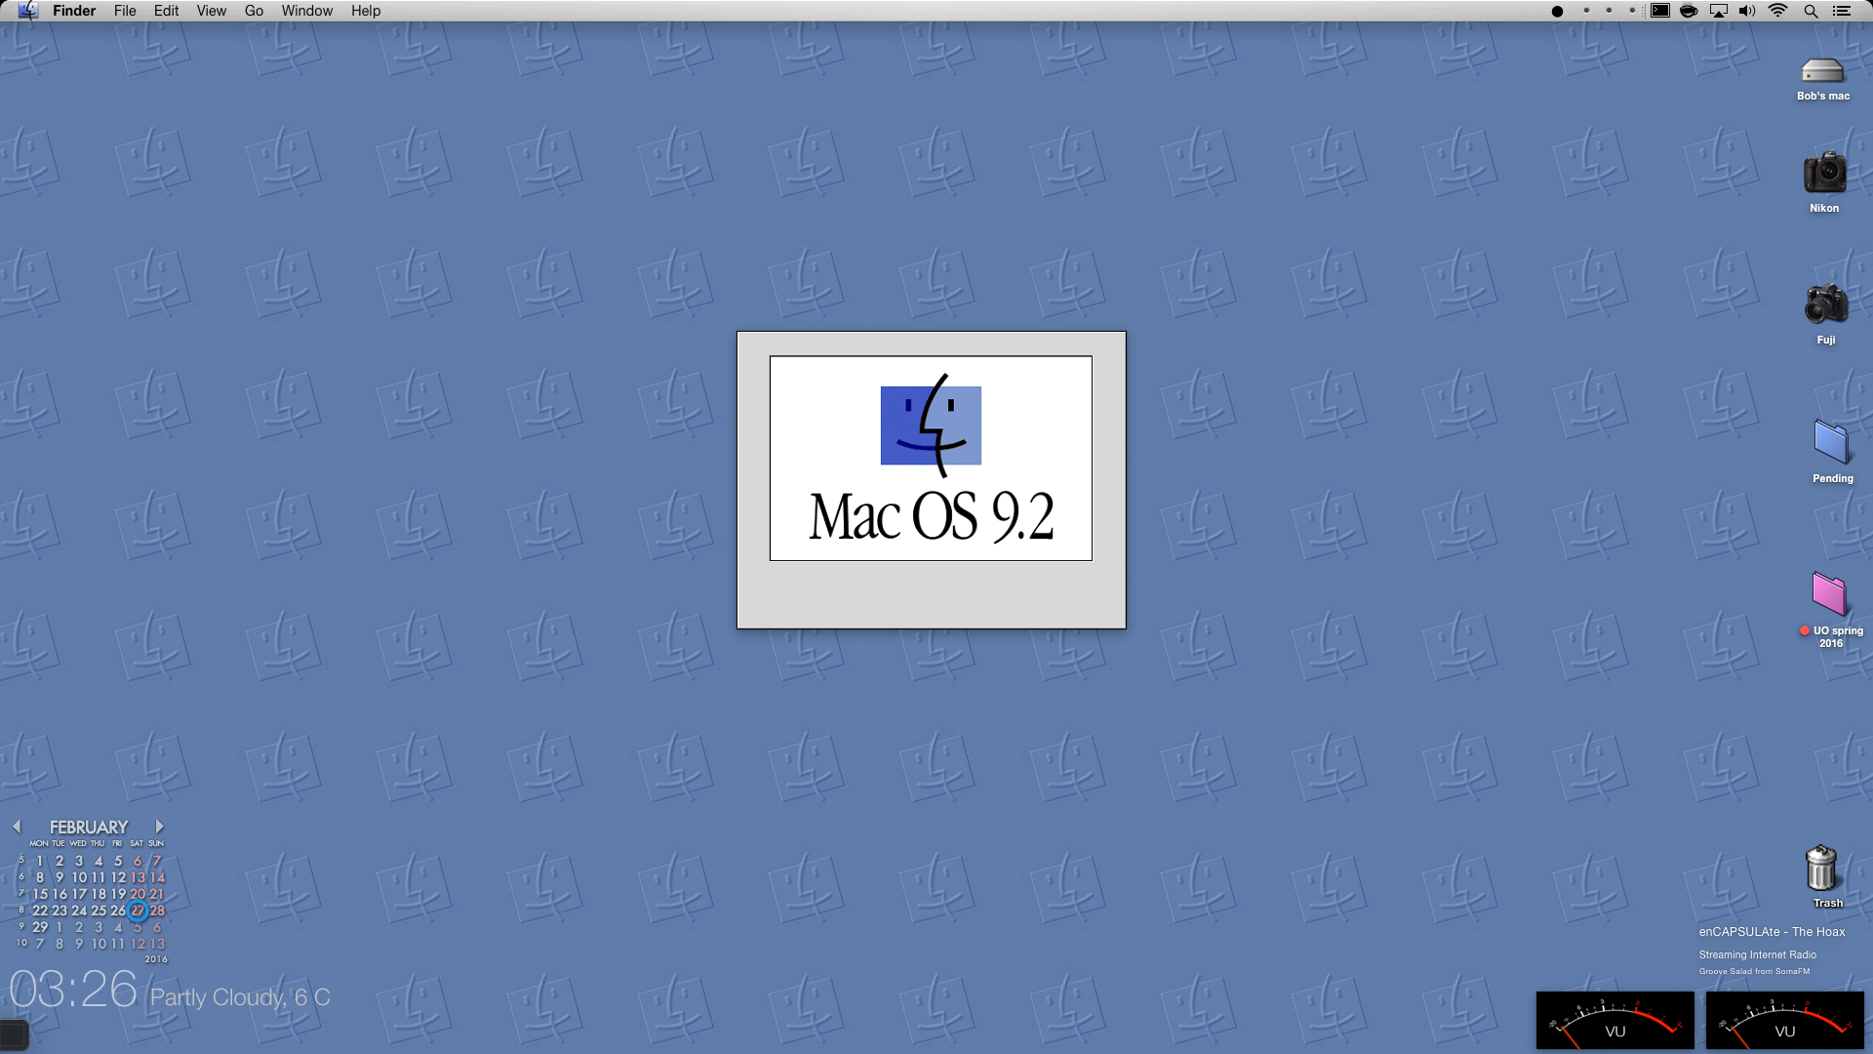Click the large black dot menu bar icon
Image resolution: width=1873 pixels, height=1054 pixels.
point(1557,12)
